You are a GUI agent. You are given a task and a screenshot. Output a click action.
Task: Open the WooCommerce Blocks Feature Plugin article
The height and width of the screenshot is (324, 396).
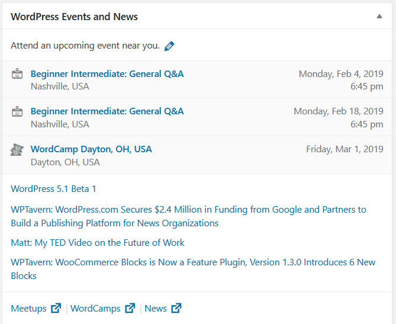[x=193, y=262]
